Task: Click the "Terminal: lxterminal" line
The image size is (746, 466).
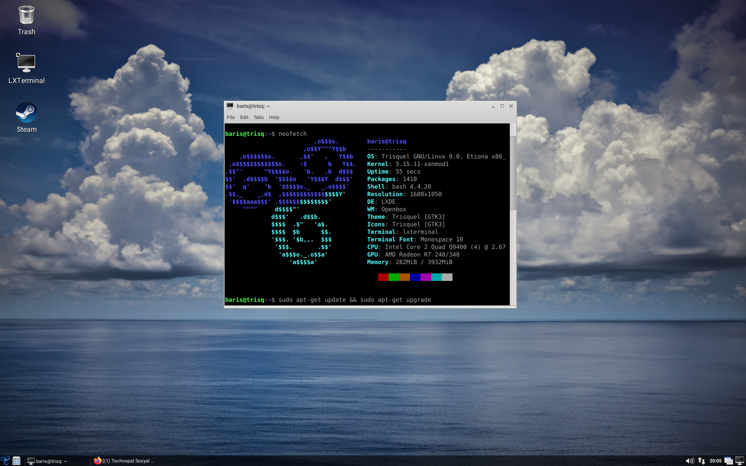Action: 403,232
